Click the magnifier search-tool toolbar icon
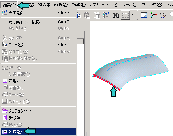 163,15
